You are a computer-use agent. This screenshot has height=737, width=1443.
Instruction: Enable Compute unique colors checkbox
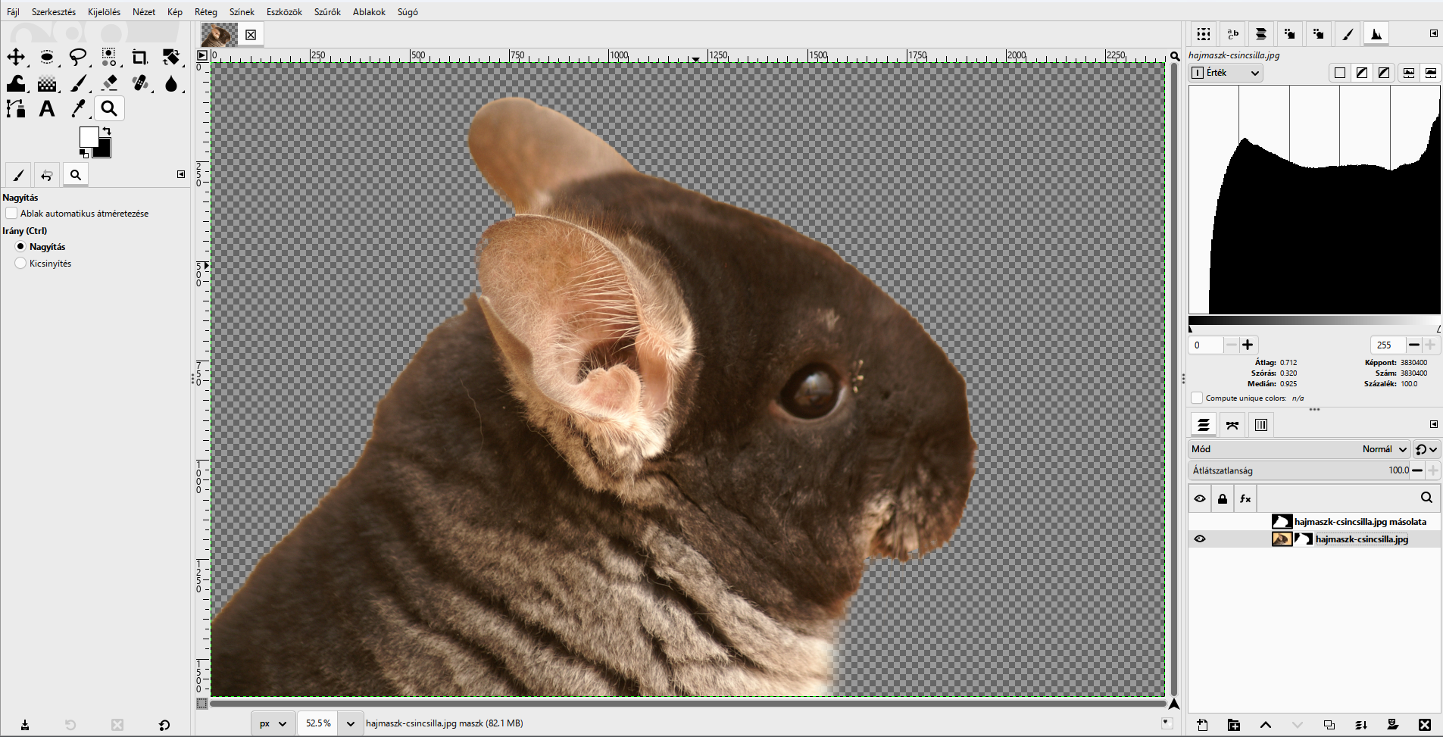[x=1197, y=398]
